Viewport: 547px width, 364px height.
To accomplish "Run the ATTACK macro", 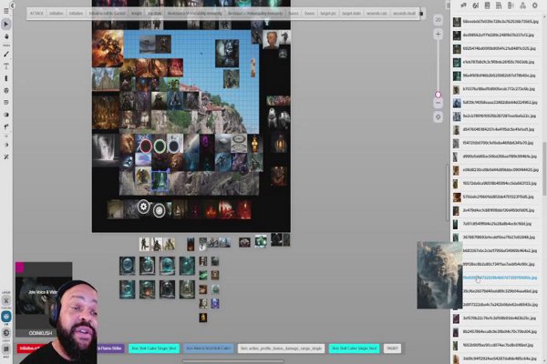I will 36,14.
